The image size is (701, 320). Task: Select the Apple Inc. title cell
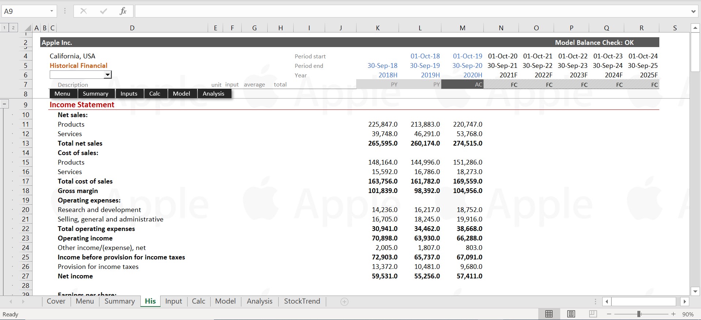point(57,43)
